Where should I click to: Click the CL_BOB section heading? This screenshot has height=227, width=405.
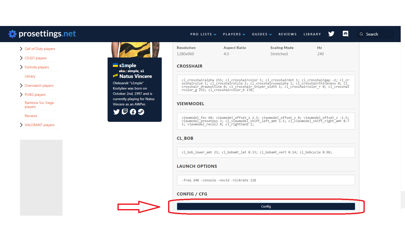(x=185, y=138)
